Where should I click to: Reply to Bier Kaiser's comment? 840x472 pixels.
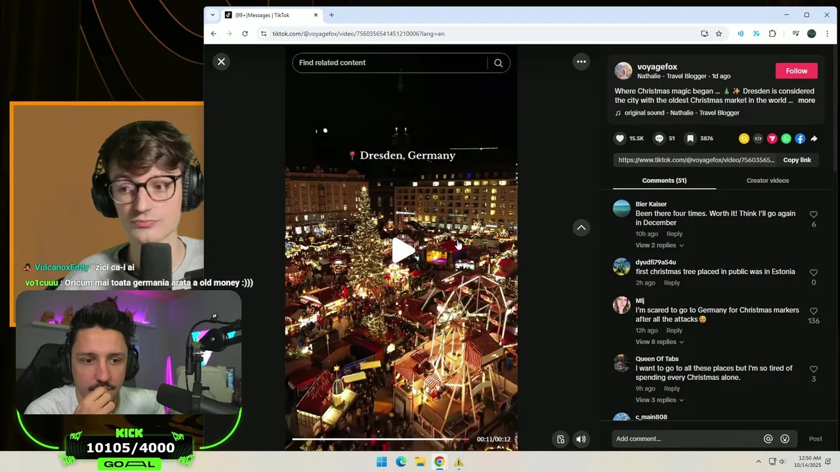tap(675, 234)
